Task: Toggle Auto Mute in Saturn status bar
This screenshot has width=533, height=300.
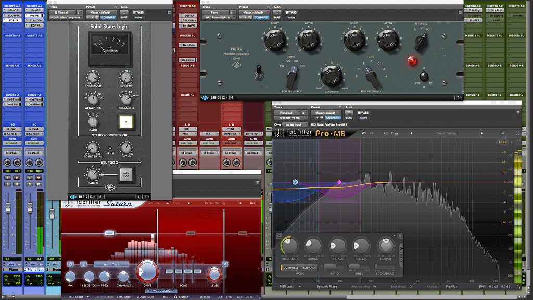Action: pos(146,297)
